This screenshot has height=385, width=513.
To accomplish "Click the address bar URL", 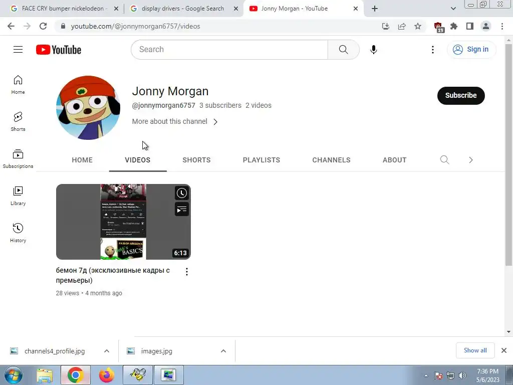I will point(135,26).
